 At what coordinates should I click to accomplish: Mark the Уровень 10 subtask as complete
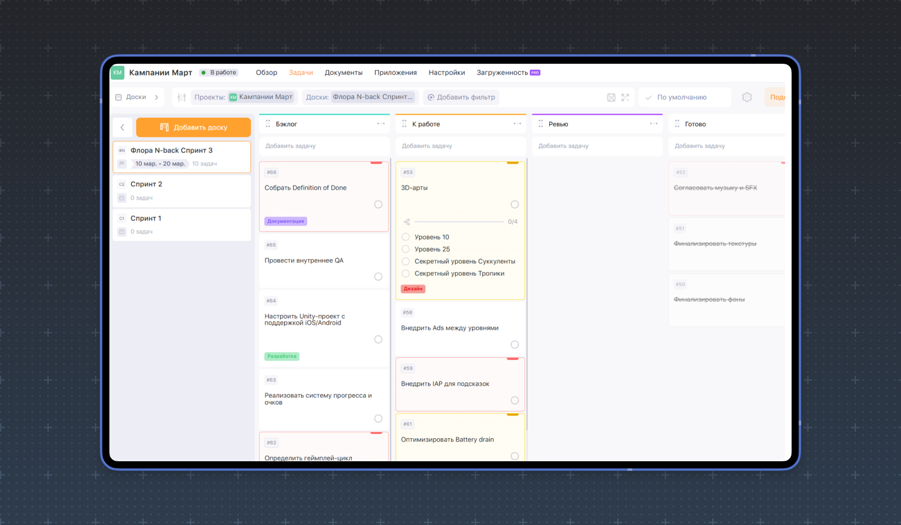[405, 237]
